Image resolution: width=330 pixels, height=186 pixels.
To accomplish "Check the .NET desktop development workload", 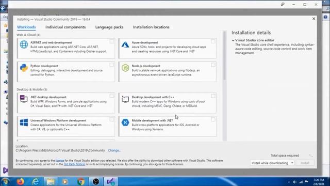I will click(111, 96).
